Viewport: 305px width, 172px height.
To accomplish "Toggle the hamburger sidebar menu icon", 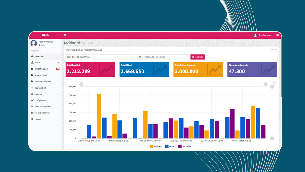I will coord(65,35).
